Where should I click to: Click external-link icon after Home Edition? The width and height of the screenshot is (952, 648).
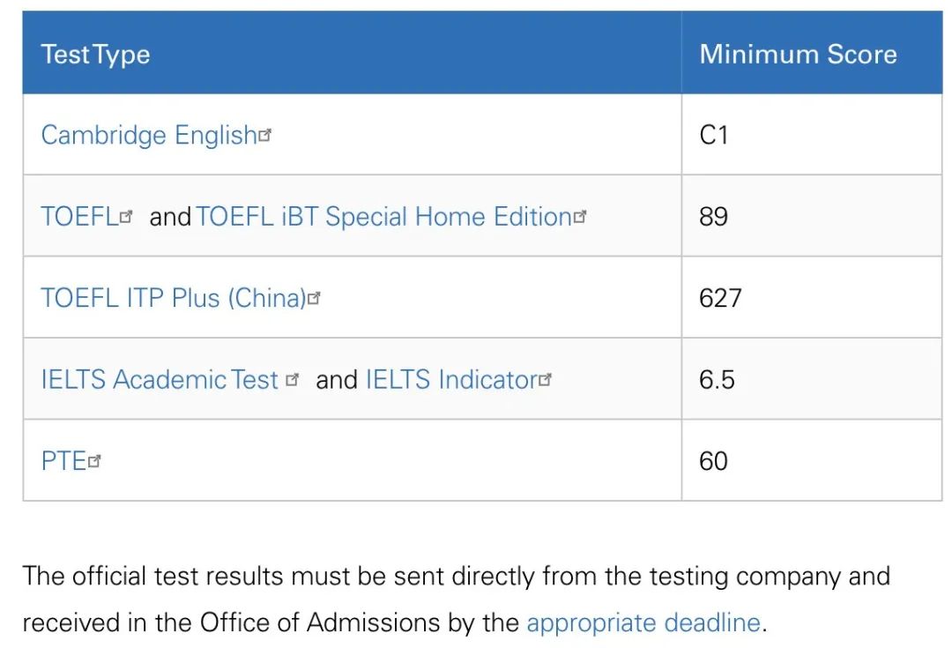click(x=580, y=217)
